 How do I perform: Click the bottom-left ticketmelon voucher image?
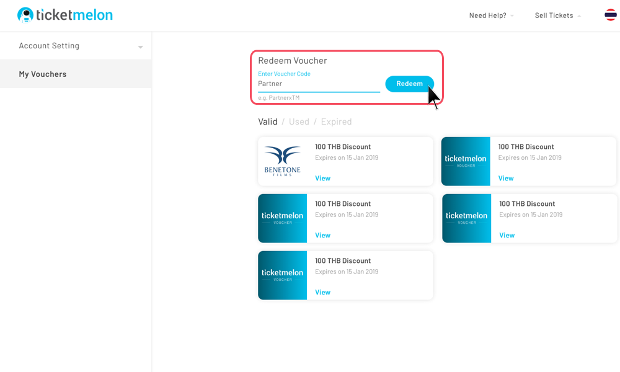[x=283, y=275]
